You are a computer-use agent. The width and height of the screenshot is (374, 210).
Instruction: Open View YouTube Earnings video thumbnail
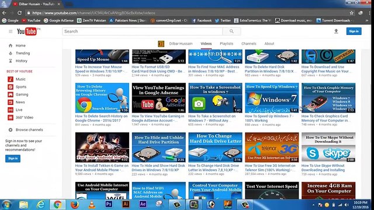click(158, 98)
